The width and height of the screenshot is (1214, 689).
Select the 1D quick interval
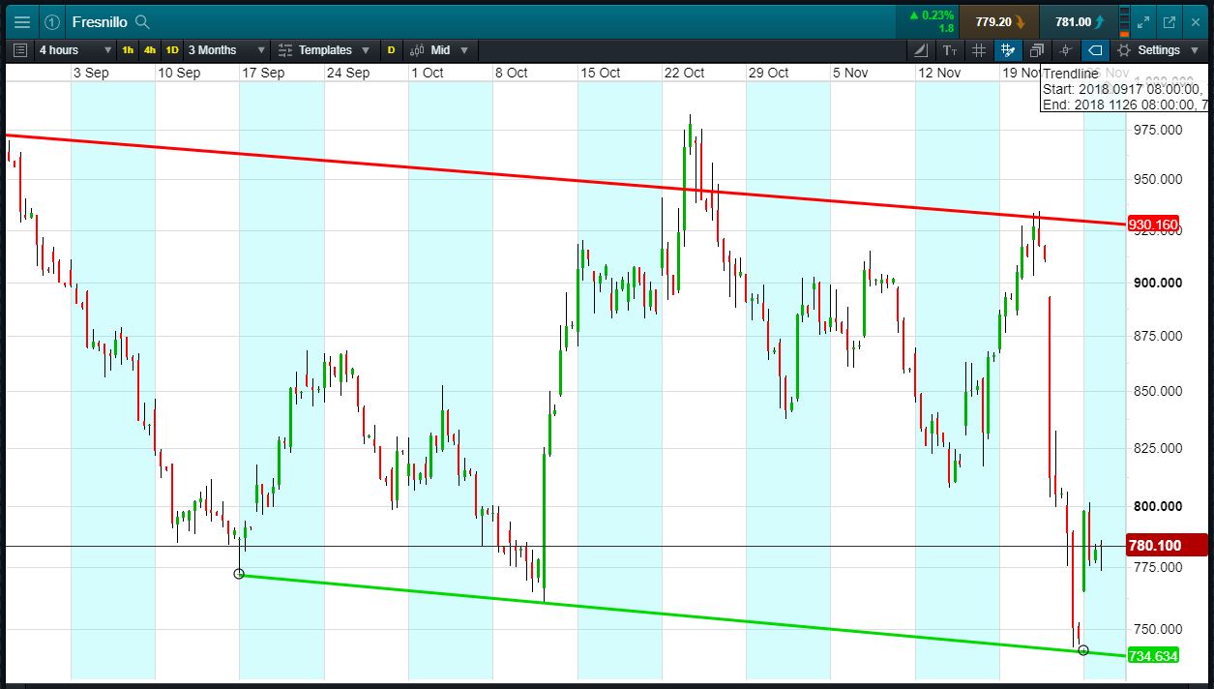click(172, 50)
